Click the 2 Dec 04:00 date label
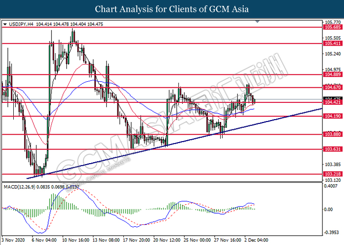Screen dimensions: 344x245 [x=256, y=240]
